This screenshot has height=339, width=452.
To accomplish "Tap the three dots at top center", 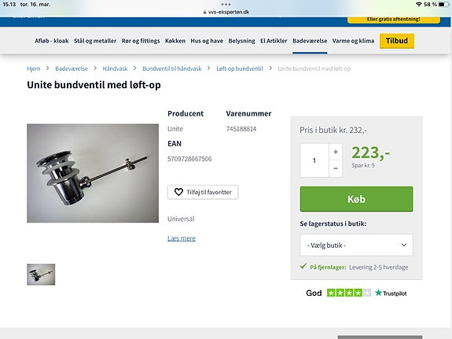I will coord(226,5).
